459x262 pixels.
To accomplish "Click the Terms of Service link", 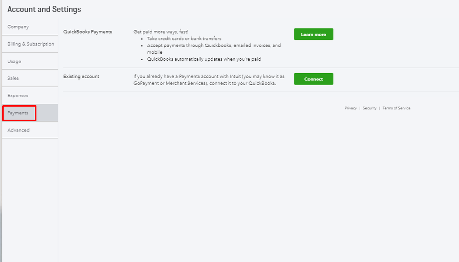I will coord(396,108).
